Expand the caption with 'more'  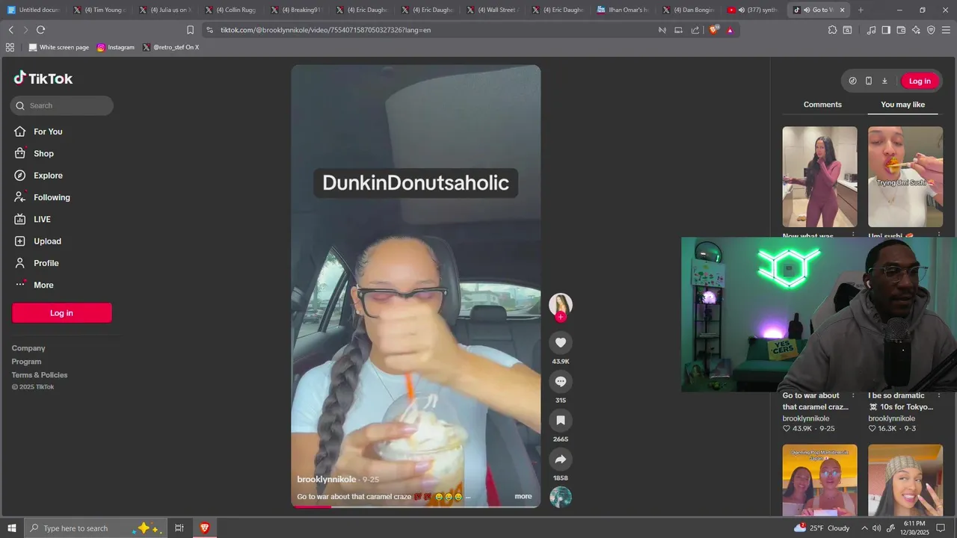click(523, 496)
